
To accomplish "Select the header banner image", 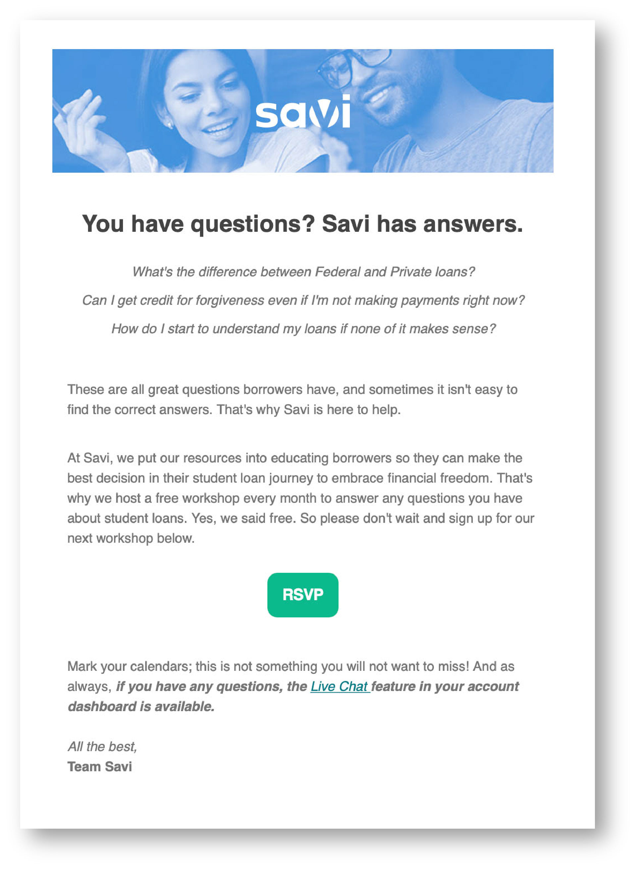I will tap(303, 111).
